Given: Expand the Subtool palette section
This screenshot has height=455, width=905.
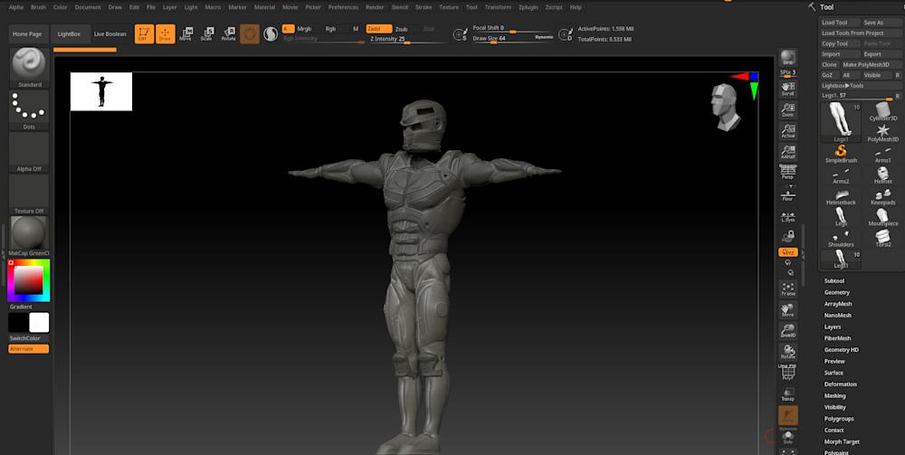Looking at the screenshot, I should [834, 280].
